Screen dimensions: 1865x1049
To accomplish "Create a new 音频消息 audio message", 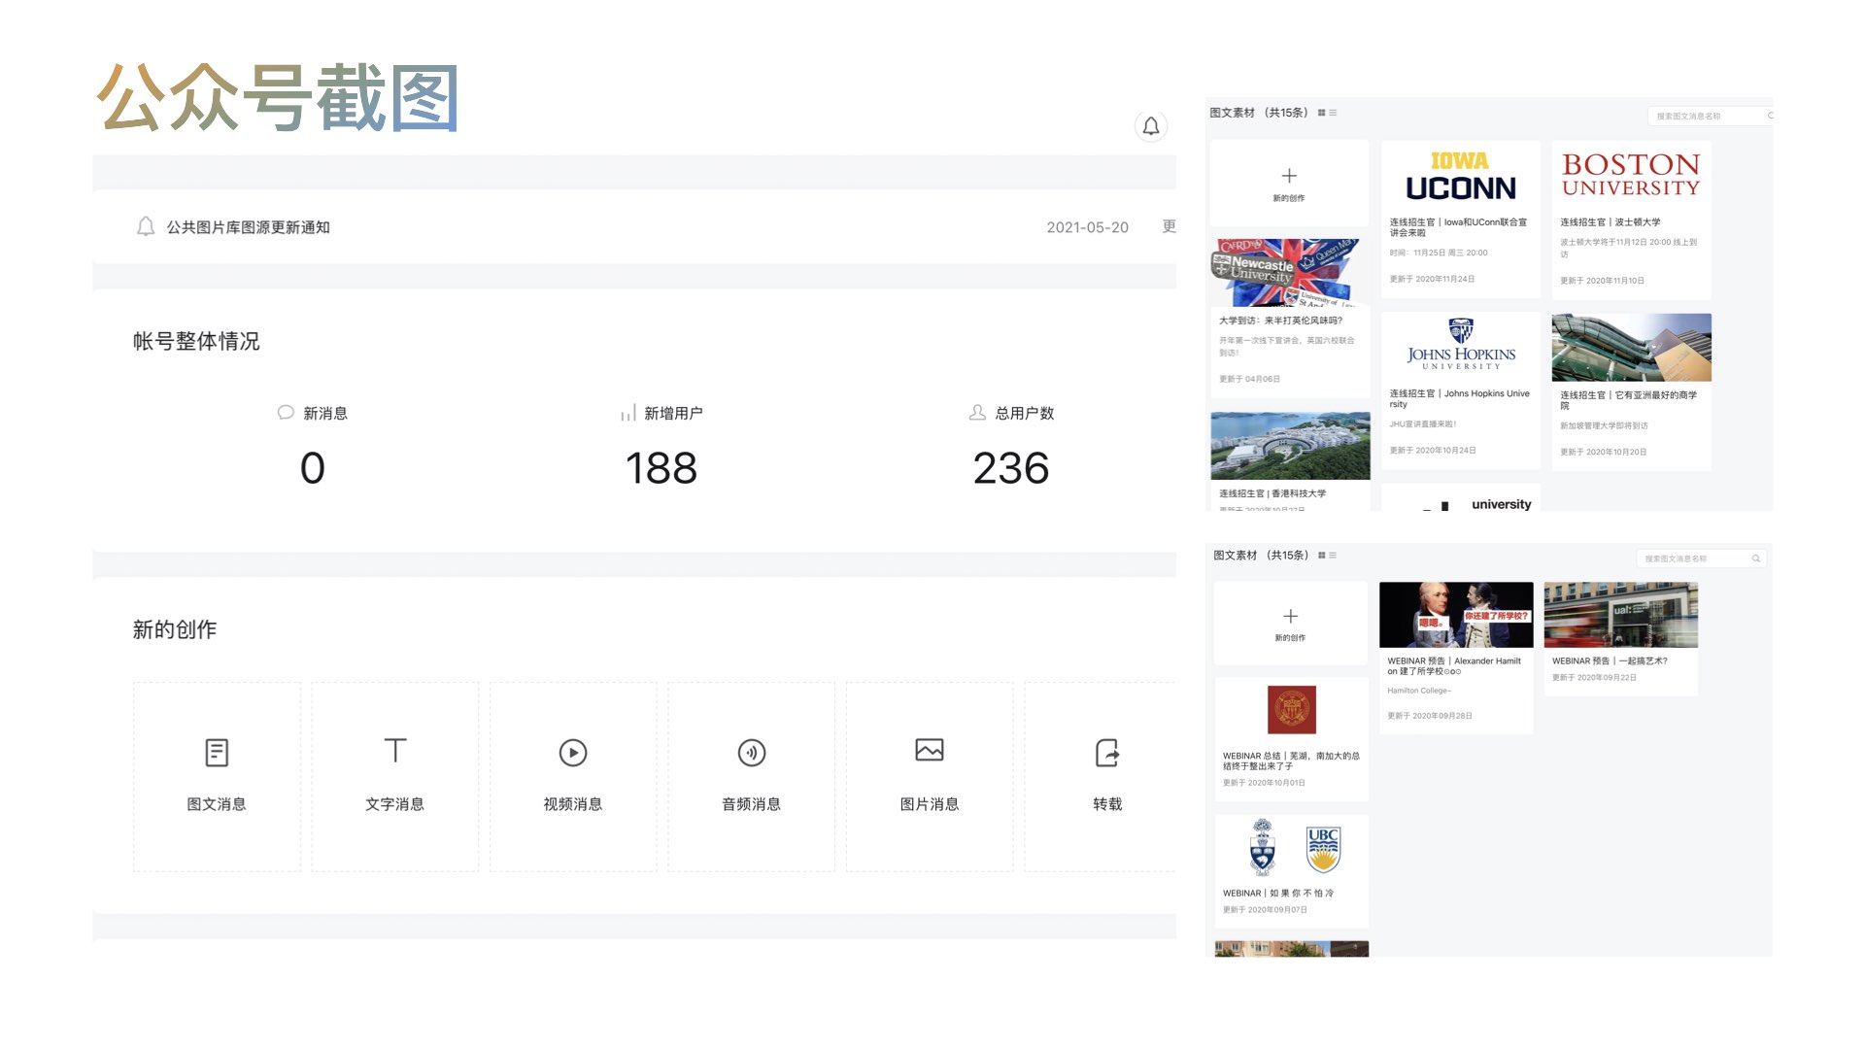I will 751,774.
